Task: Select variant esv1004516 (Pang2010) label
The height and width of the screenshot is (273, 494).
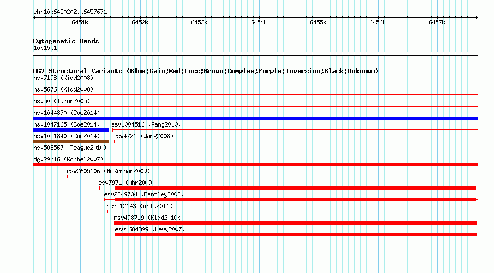Action: 146,124
